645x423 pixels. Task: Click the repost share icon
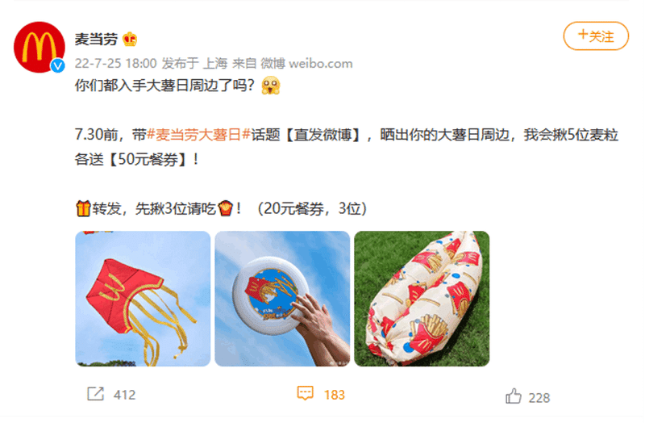(95, 394)
